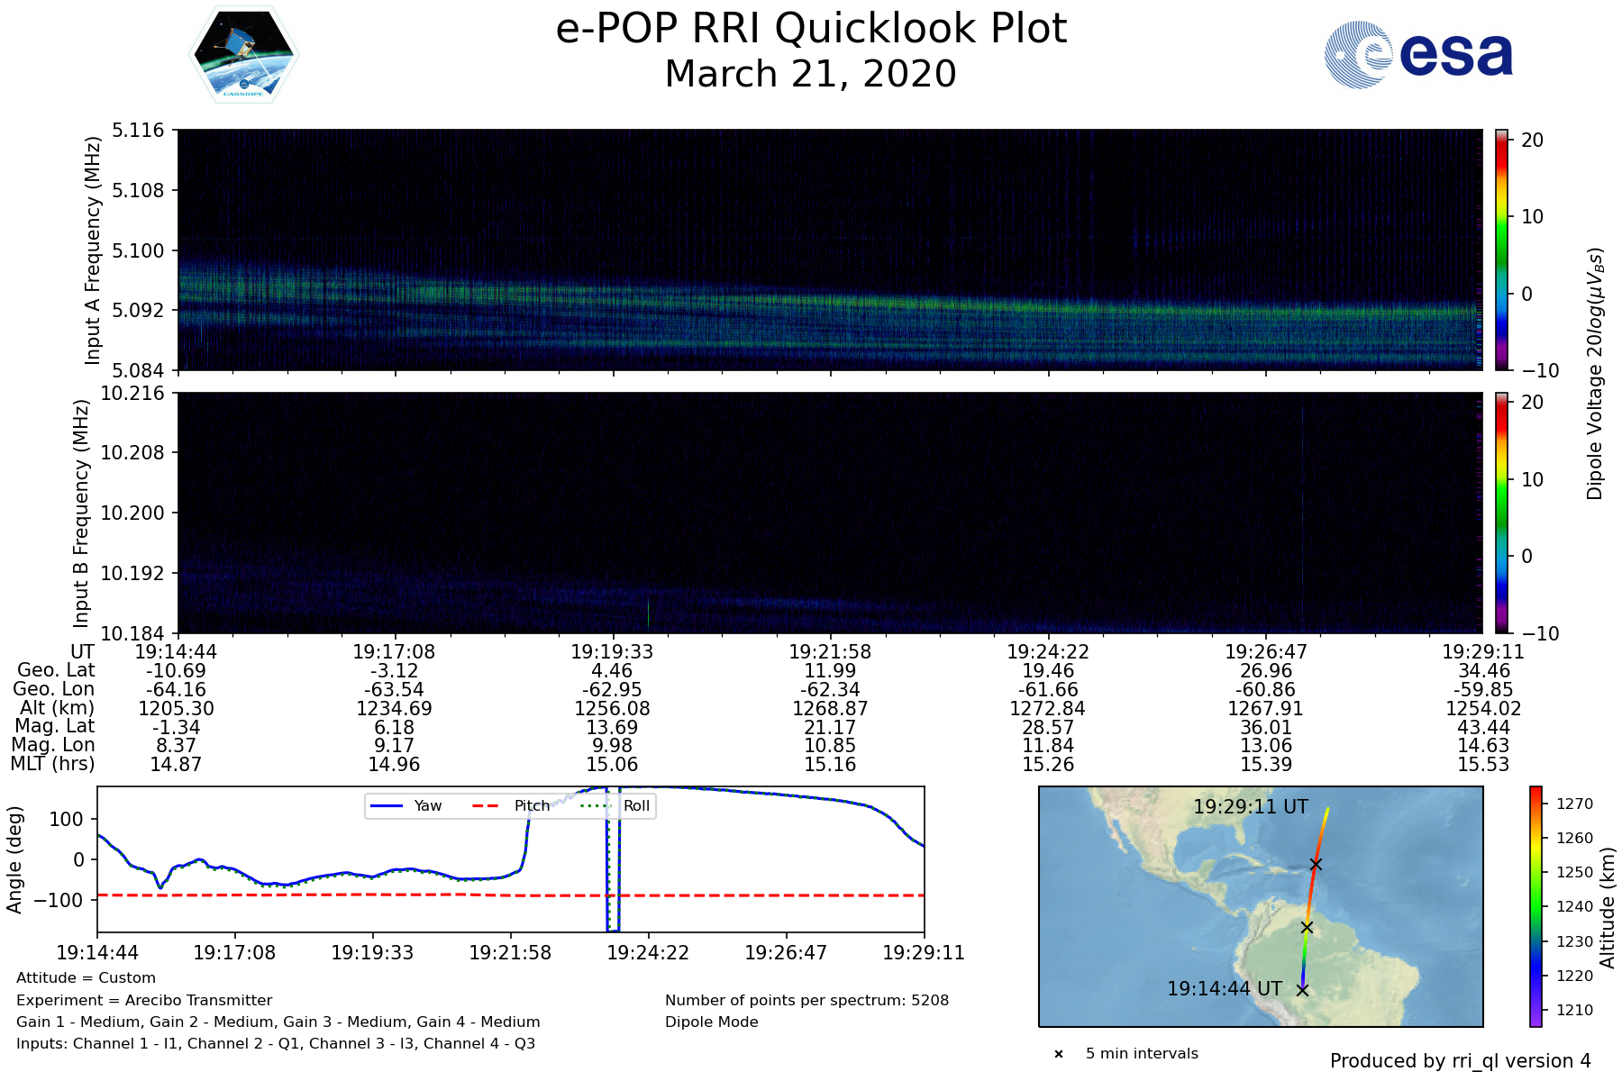The height and width of the screenshot is (1081, 1622).
Task: Click the topmost x marker on the map track
Action: click(x=1316, y=865)
